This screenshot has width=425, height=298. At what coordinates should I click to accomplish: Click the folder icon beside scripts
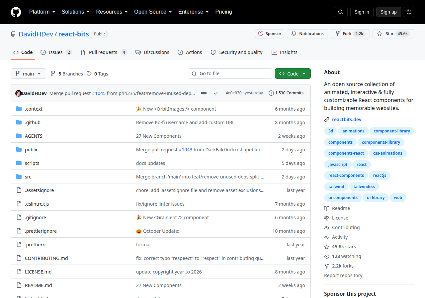pyautogui.click(x=19, y=163)
